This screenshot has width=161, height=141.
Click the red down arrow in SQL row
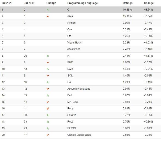[x=48, y=76]
